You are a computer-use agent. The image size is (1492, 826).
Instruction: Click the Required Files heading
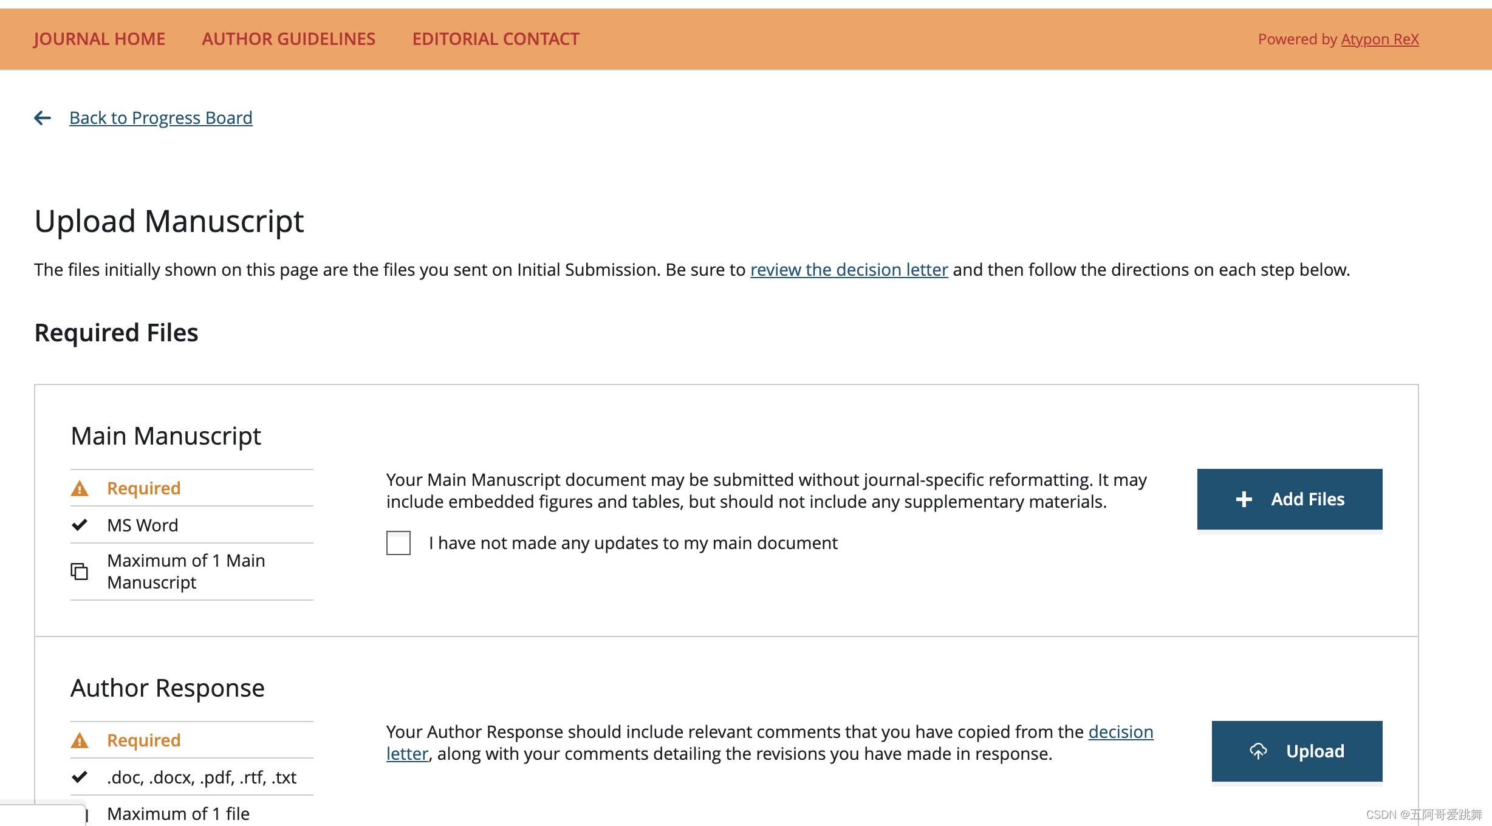point(116,333)
